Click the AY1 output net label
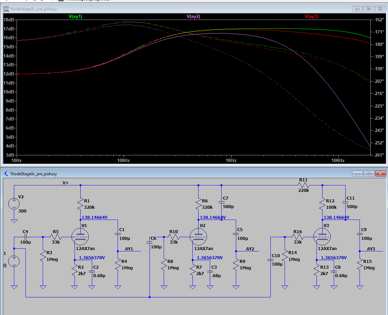The image size is (388, 315). tap(129, 249)
